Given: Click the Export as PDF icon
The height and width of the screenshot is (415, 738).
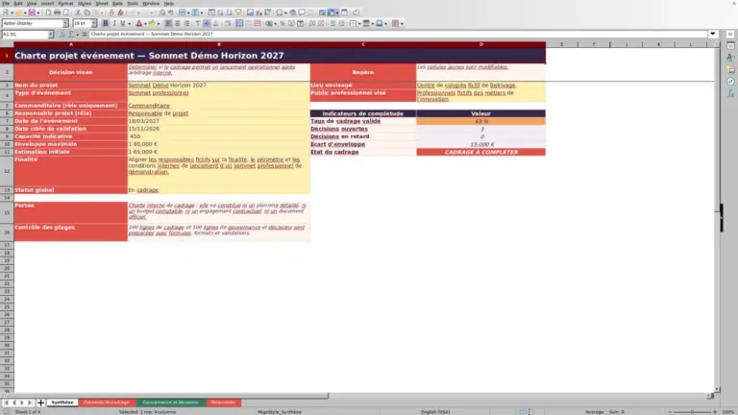Looking at the screenshot, I should [48, 12].
